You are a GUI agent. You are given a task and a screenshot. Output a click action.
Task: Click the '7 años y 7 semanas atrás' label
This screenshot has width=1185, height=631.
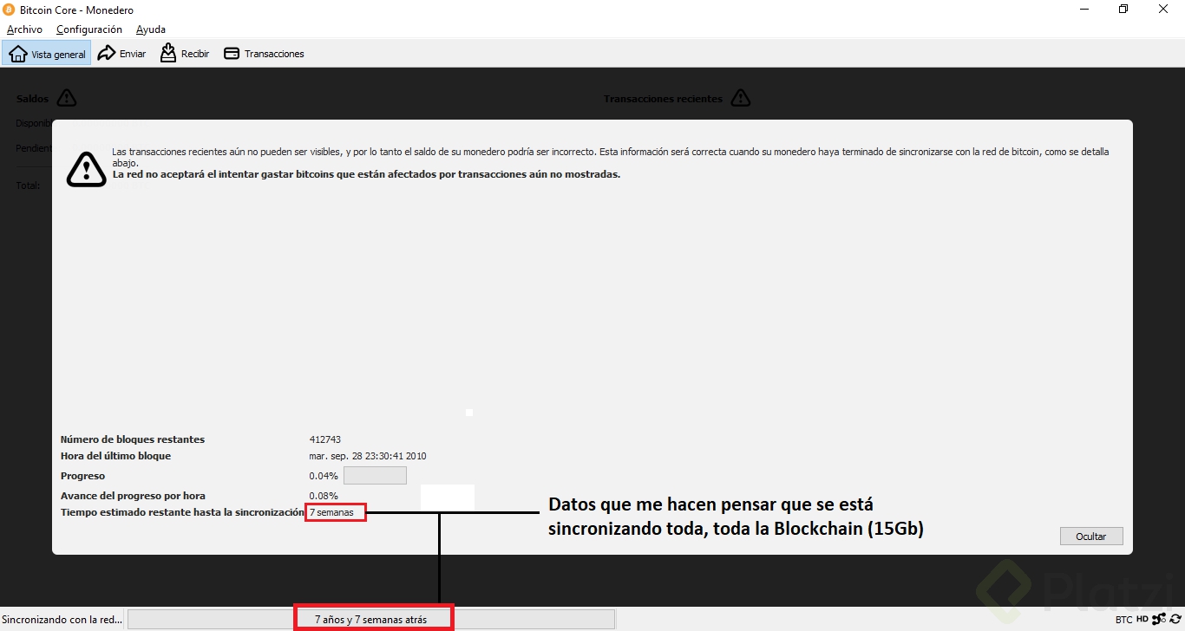point(373,618)
